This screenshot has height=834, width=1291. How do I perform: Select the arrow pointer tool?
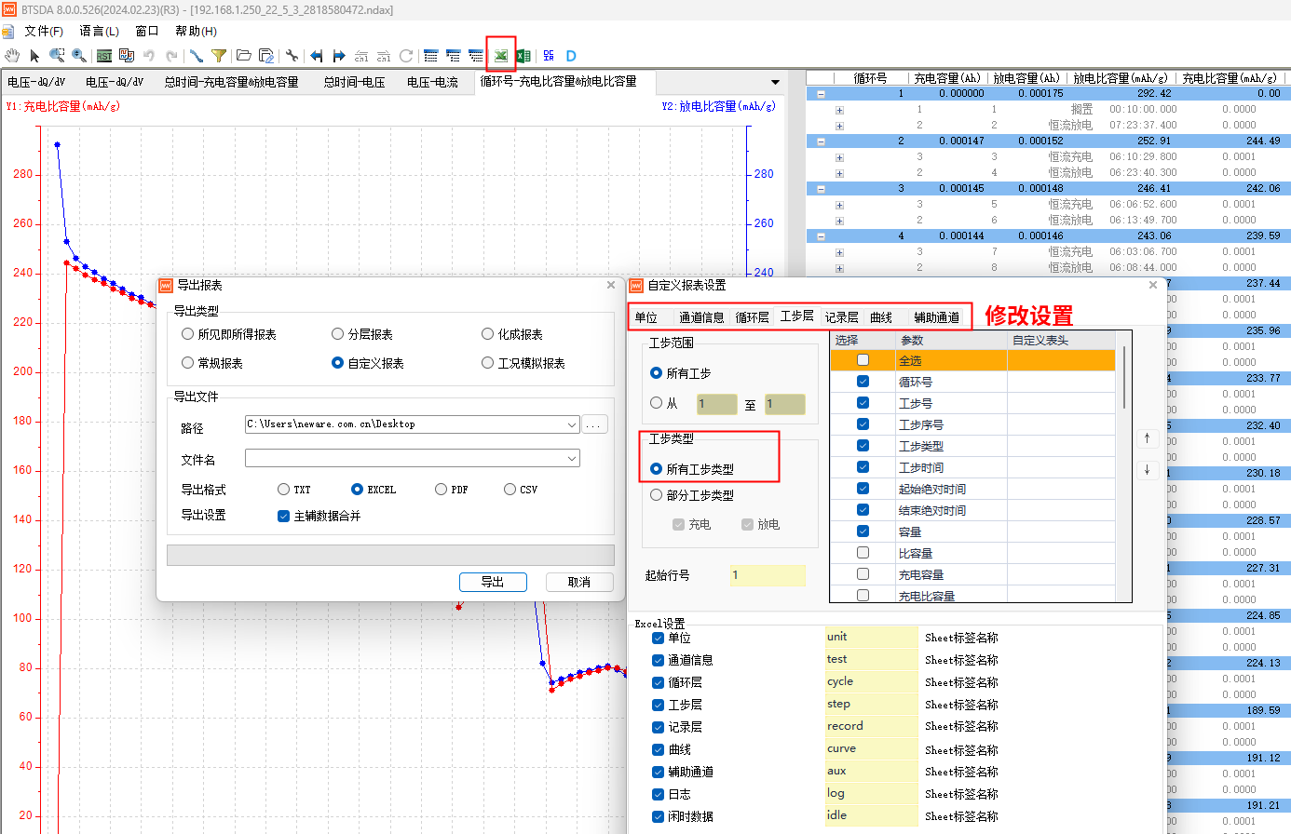pyautogui.click(x=34, y=56)
